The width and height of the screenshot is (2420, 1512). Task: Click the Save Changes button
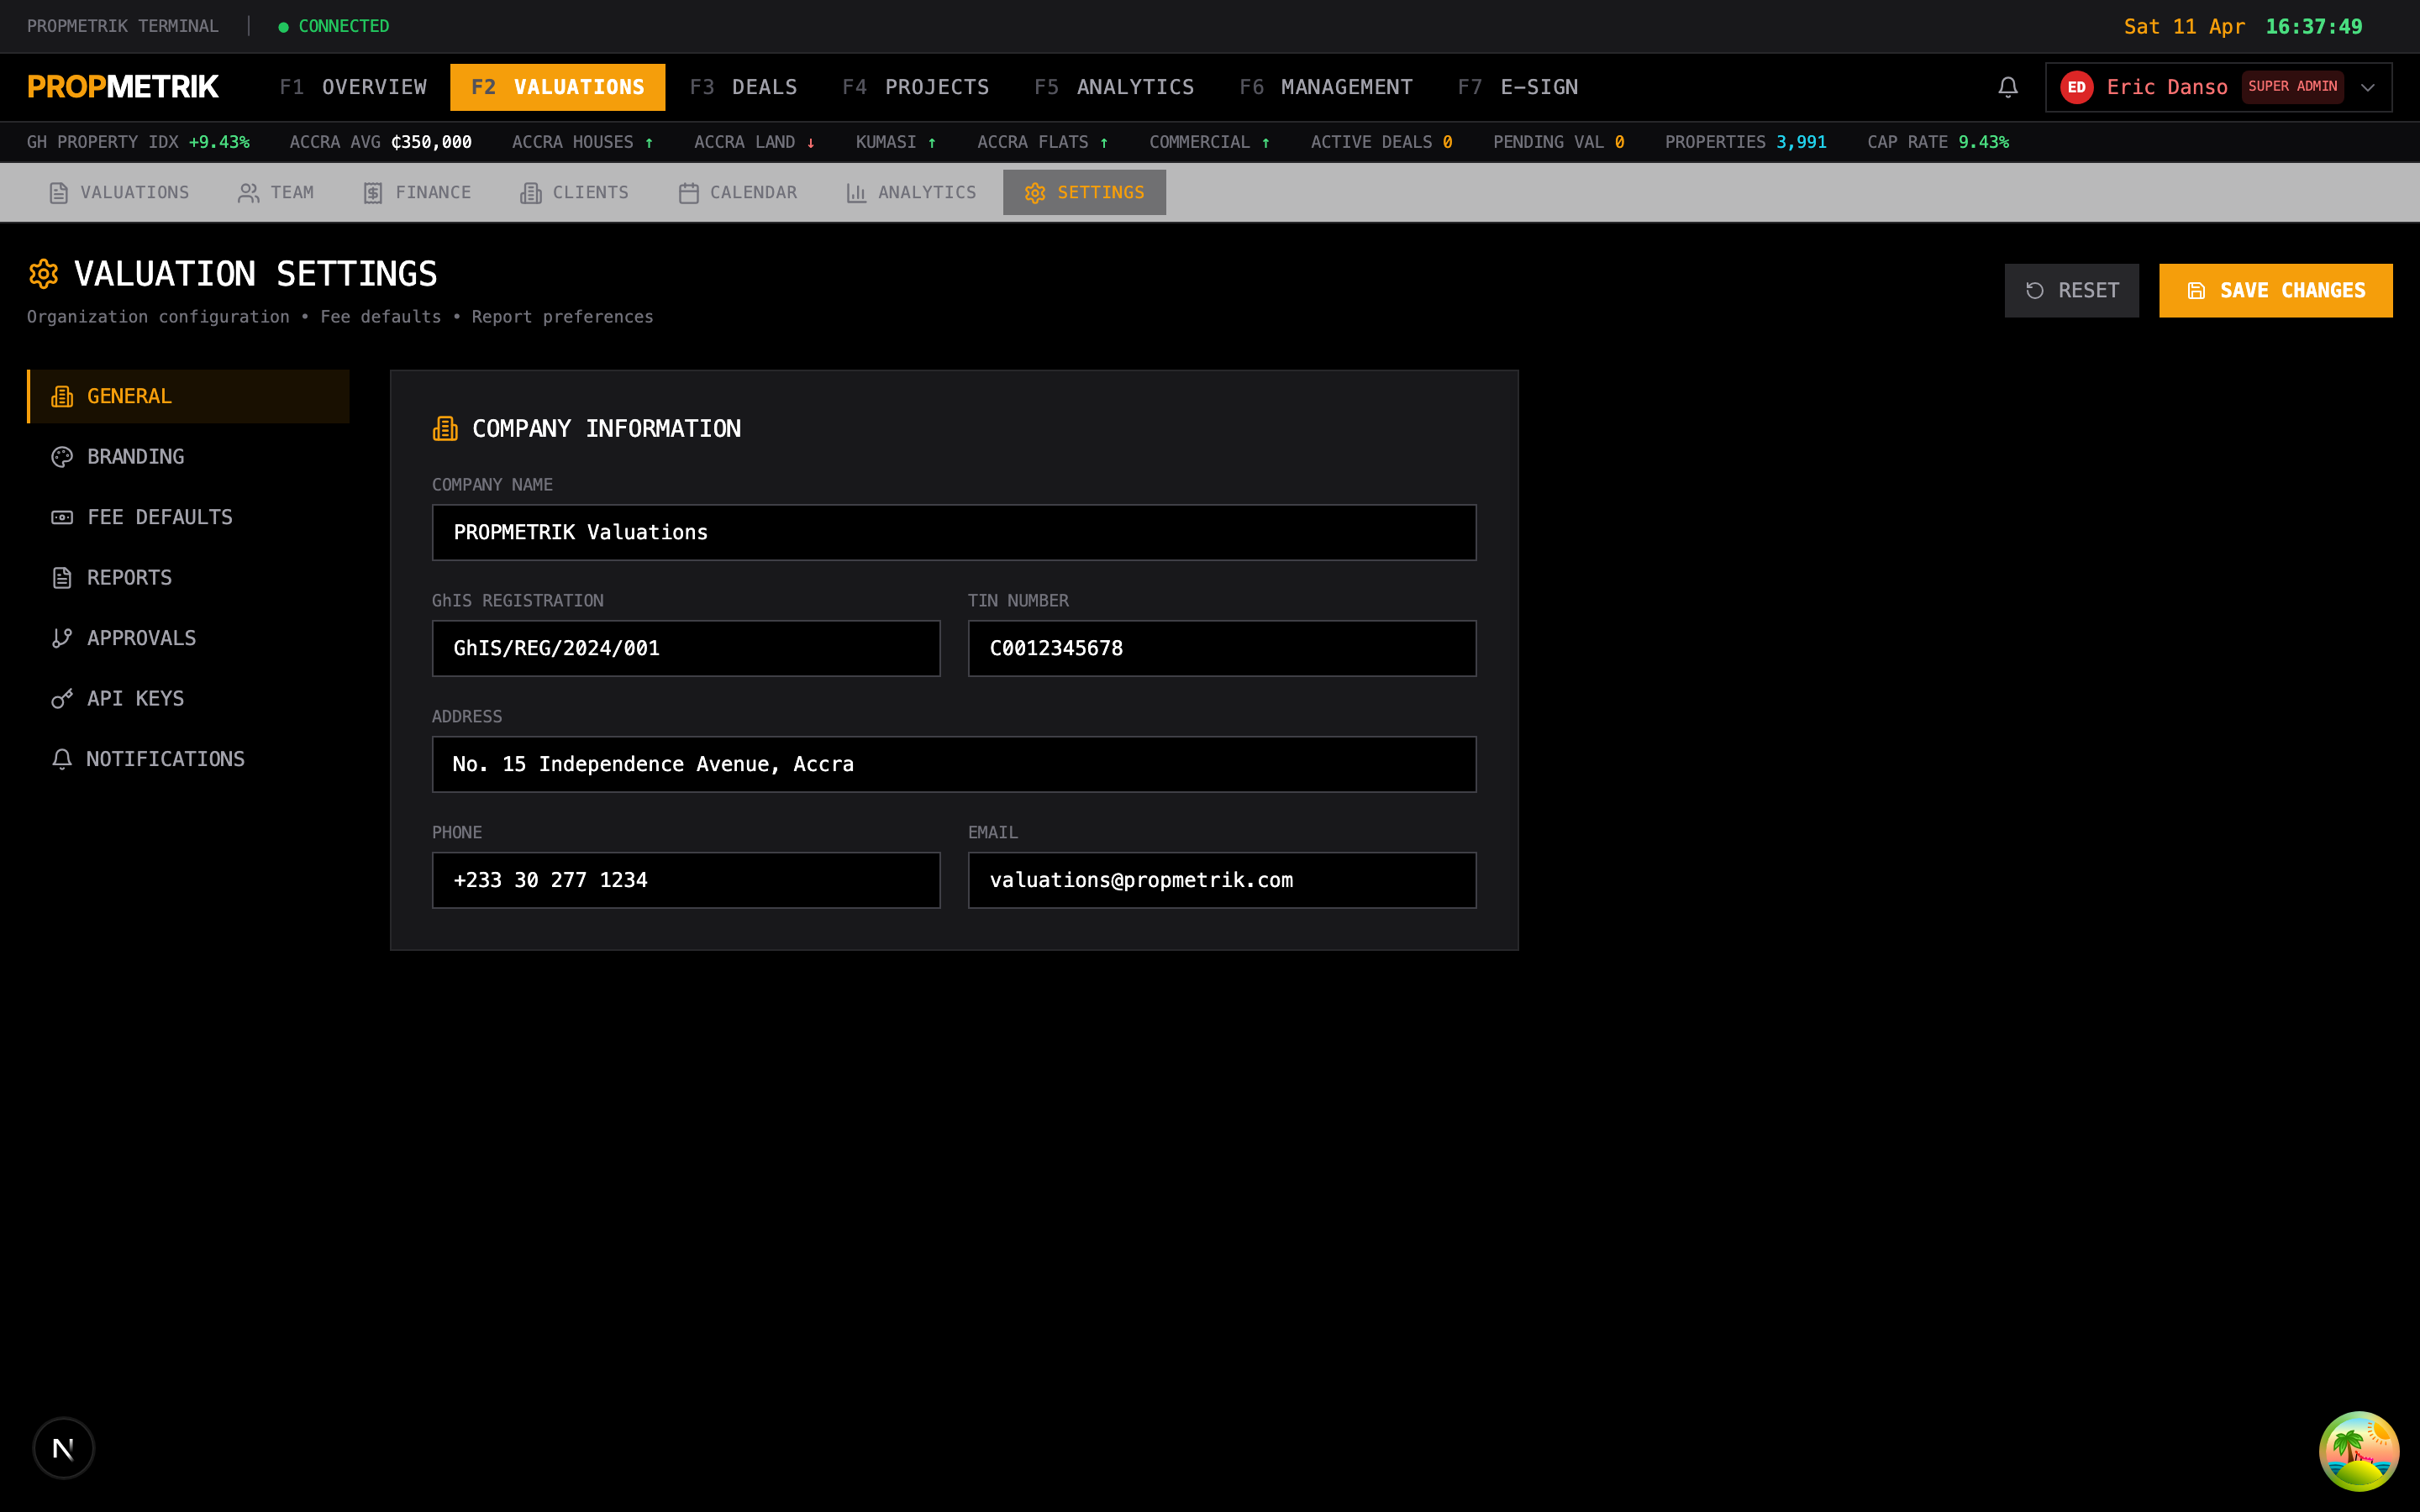coord(2275,291)
